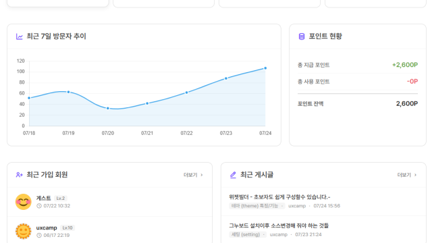Click the smiley avatar of 게스트
Image resolution: width=432 pixels, height=243 pixels.
tap(23, 202)
